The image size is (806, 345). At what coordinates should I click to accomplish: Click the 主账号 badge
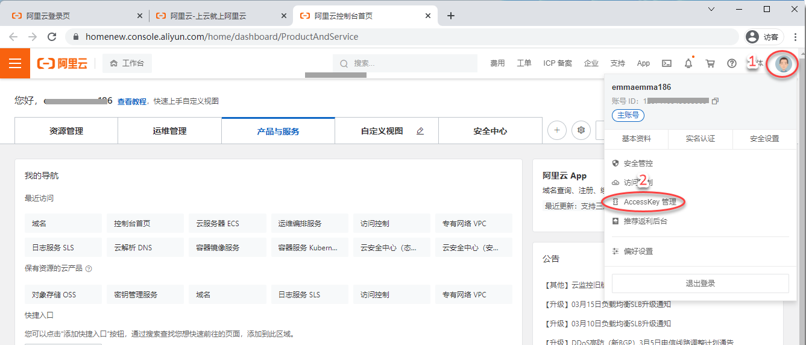click(x=628, y=115)
